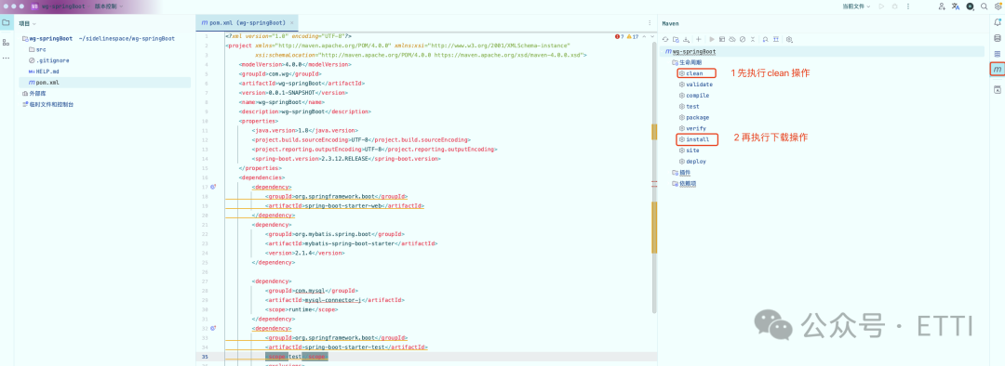The width and height of the screenshot is (1005, 366).
Task: Open Project folder icon in left sidebar
Action: (6, 22)
